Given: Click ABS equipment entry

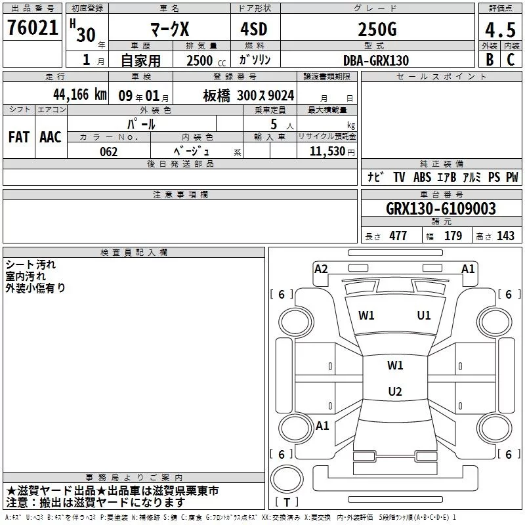Looking at the screenshot, I should pyautogui.click(x=422, y=177).
